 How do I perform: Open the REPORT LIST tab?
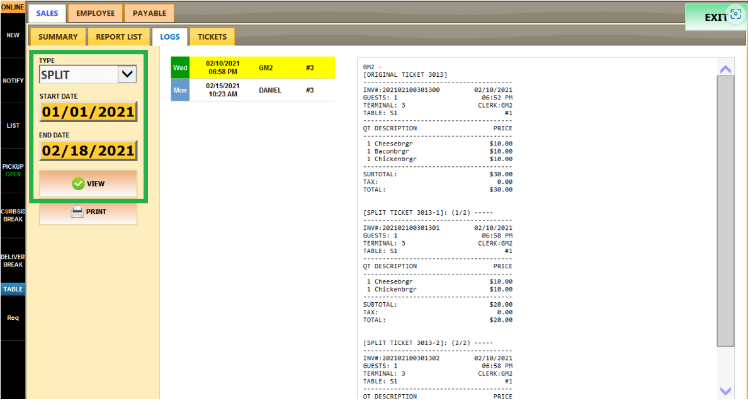coord(119,37)
